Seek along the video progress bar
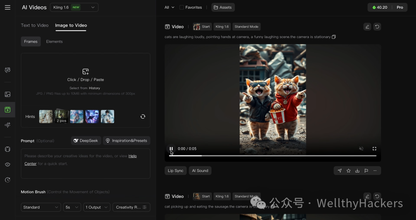Image resolution: width=416 pixels, height=220 pixels. 273,156
